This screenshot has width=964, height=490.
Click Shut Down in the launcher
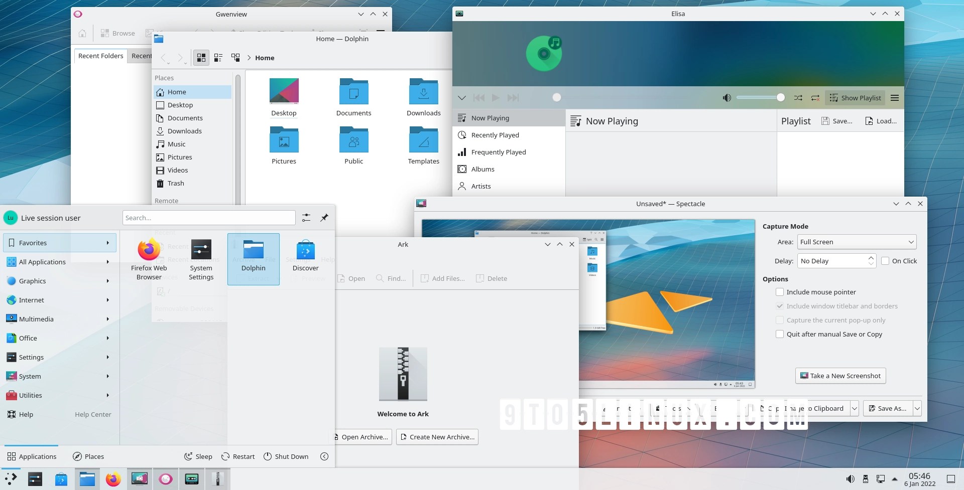tap(286, 456)
